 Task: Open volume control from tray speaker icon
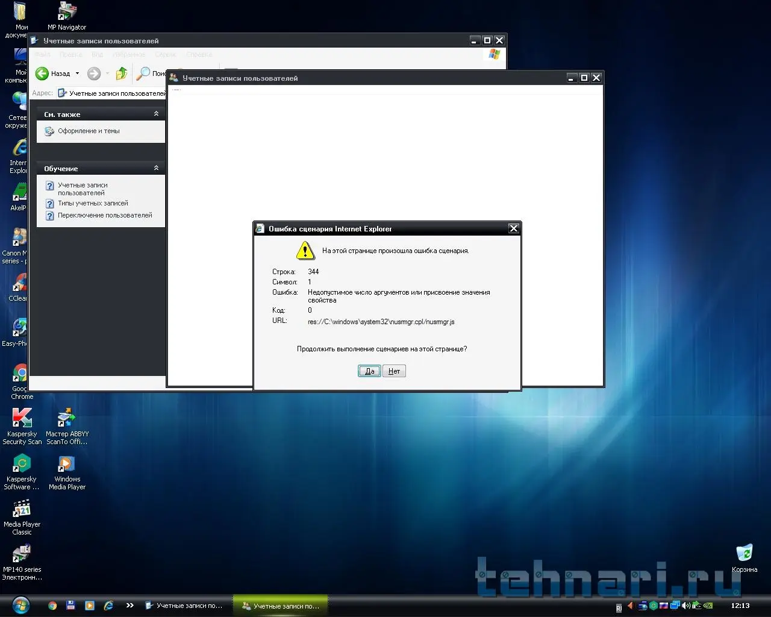click(686, 606)
